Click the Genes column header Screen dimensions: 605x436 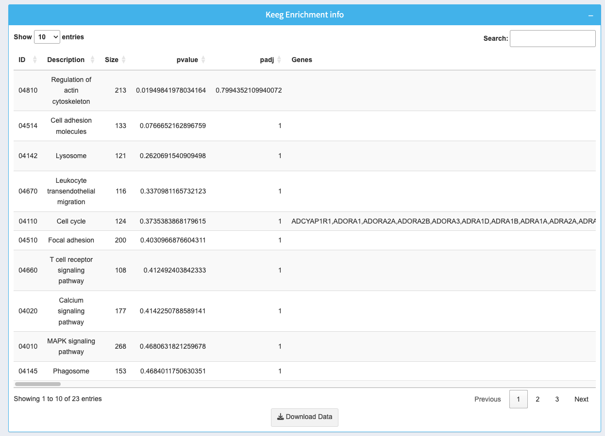[x=302, y=60]
